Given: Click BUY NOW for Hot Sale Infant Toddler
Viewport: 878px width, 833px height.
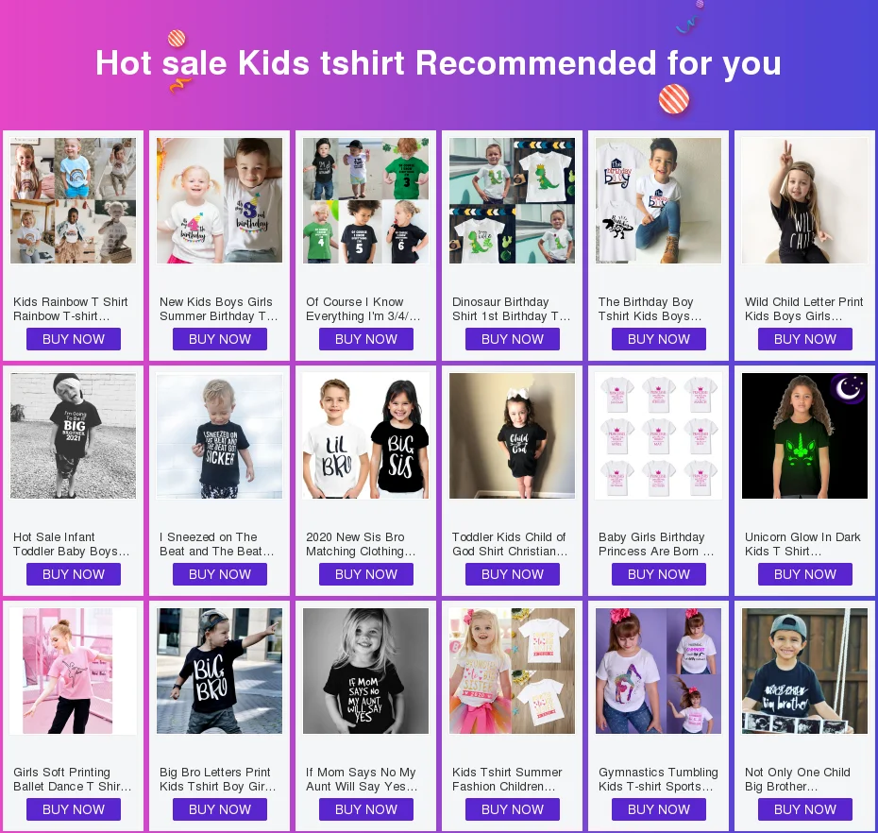Looking at the screenshot, I should click(x=74, y=574).
